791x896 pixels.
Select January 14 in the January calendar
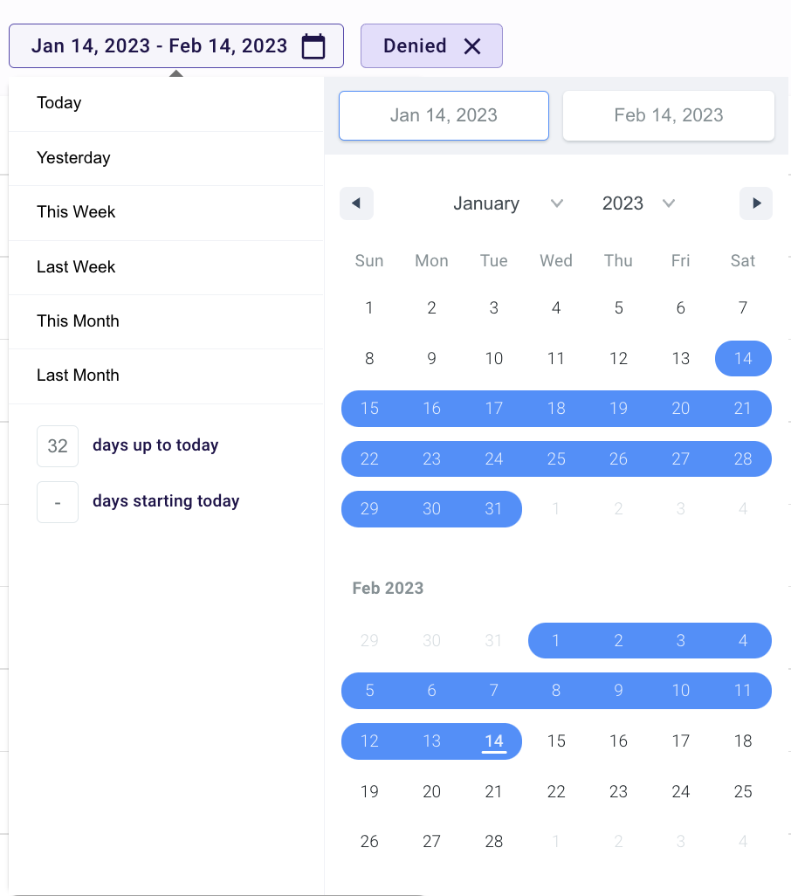pyautogui.click(x=743, y=358)
